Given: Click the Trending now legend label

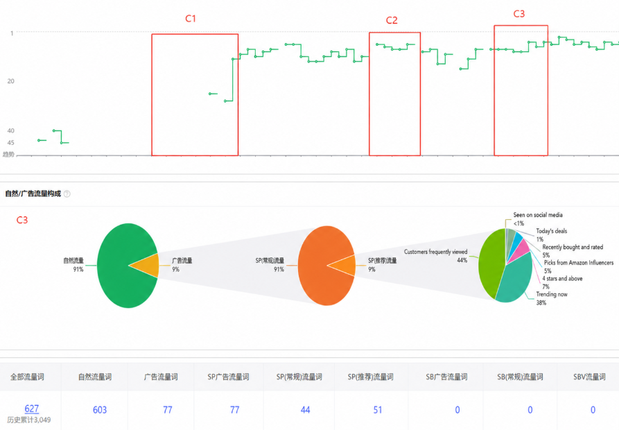Looking at the screenshot, I should coord(552,294).
